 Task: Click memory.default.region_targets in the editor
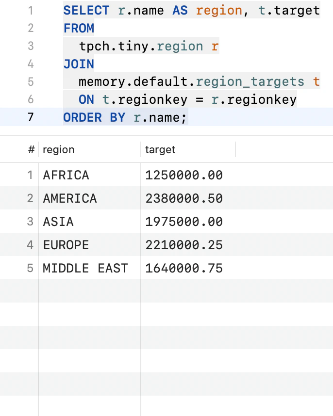click(191, 82)
